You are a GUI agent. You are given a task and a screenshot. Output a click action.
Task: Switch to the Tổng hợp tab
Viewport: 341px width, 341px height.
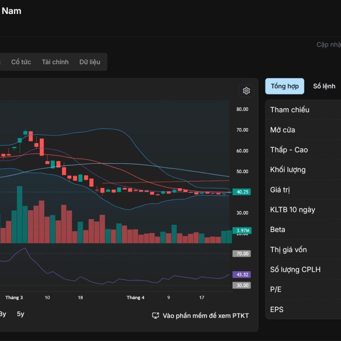285,86
